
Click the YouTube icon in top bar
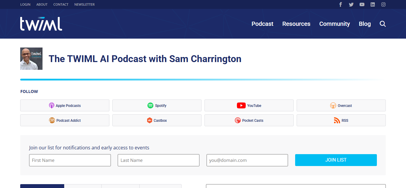click(362, 4)
